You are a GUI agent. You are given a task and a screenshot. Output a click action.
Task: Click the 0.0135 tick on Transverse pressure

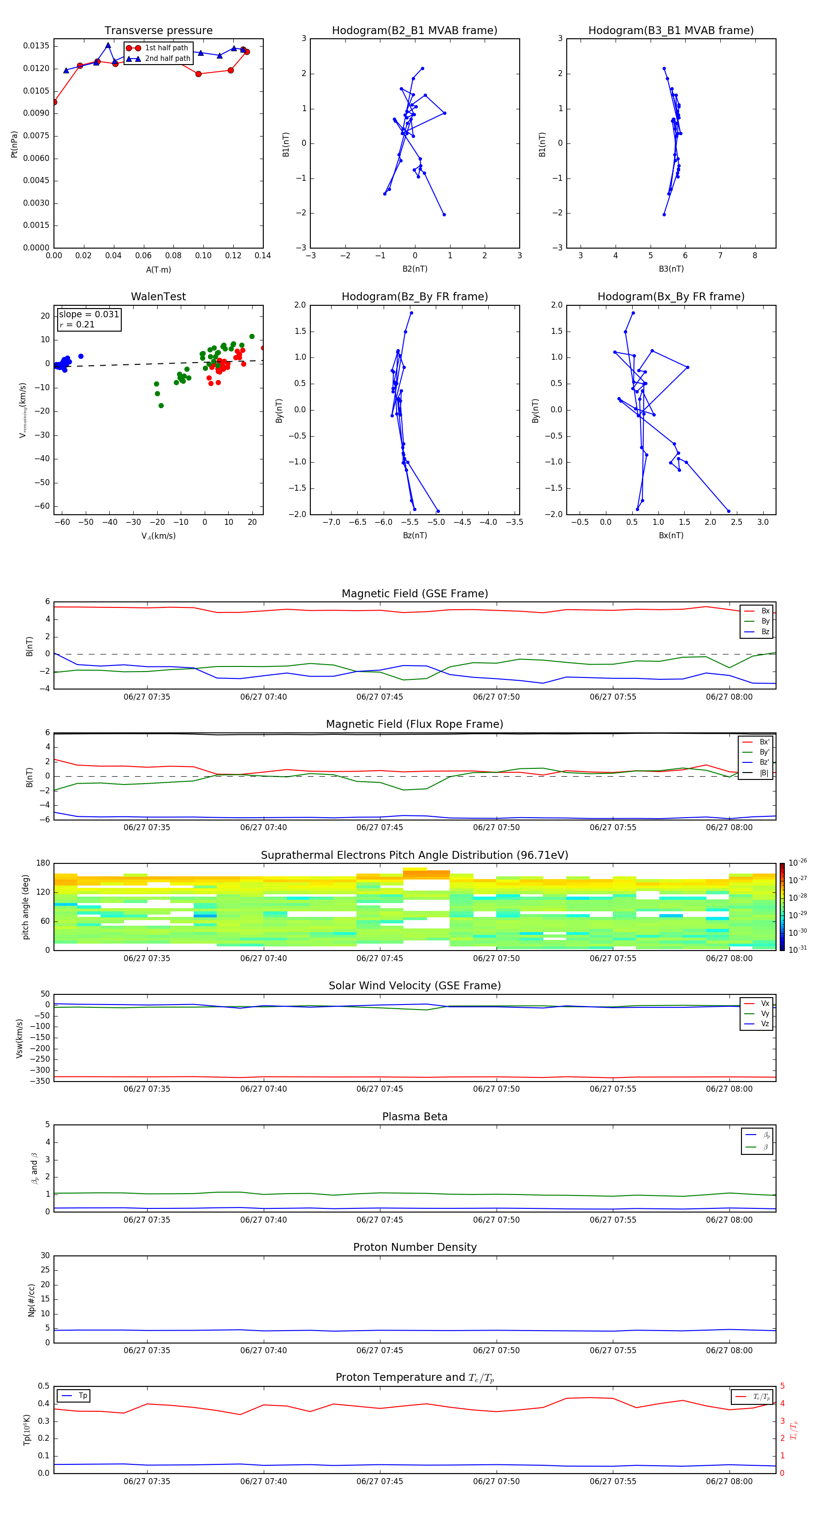36,46
